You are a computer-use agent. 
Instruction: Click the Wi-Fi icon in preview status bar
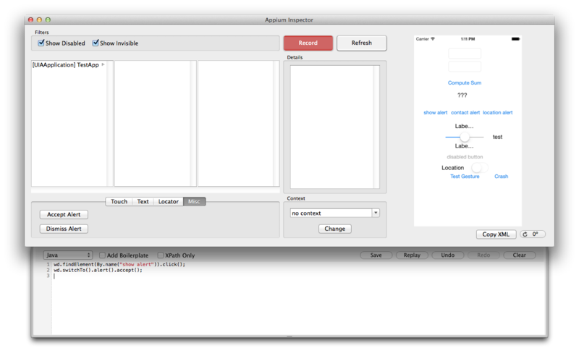(x=433, y=39)
